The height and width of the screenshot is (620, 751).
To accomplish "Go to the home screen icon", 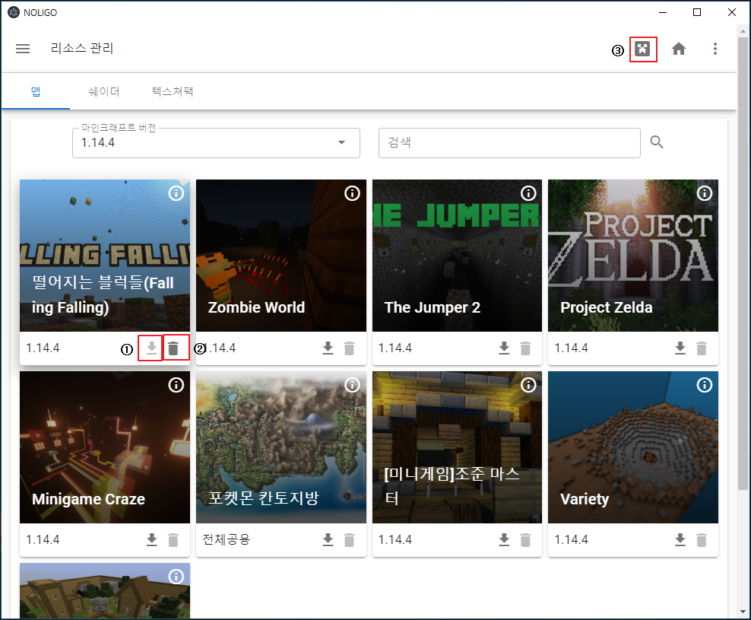I will 679,49.
